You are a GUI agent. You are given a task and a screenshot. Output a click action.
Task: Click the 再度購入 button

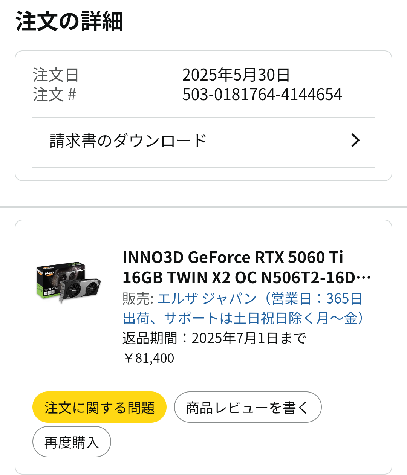pyautogui.click(x=72, y=442)
